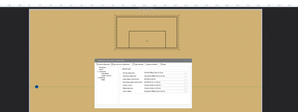Click the Large copper removal tool field
298x112 pixels.
[164, 79]
